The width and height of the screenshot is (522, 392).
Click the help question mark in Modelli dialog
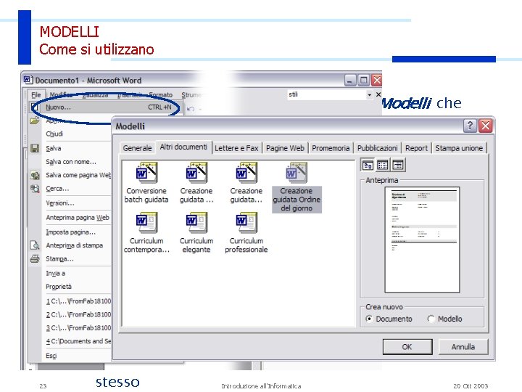(x=470, y=126)
